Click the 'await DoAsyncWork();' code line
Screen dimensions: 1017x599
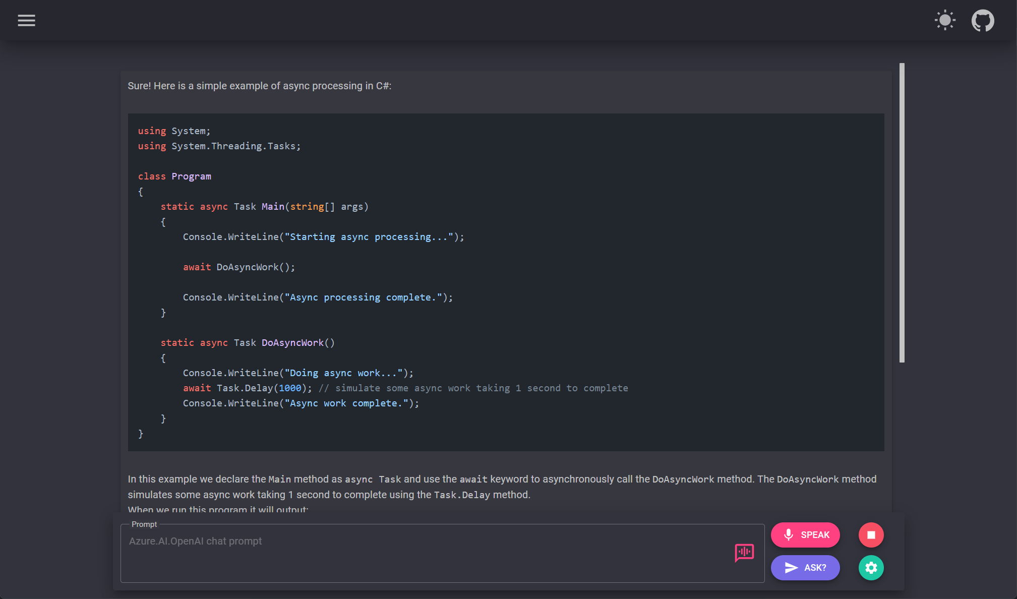point(239,267)
